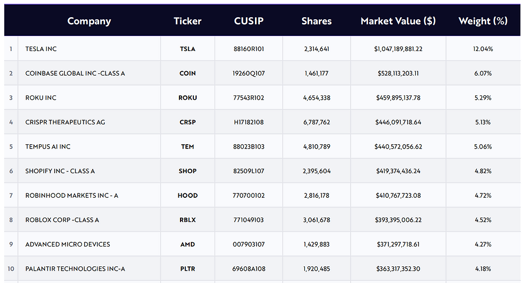Click the PLTR ticker symbol
Image resolution: width=525 pixels, height=283 pixels.
point(187,269)
